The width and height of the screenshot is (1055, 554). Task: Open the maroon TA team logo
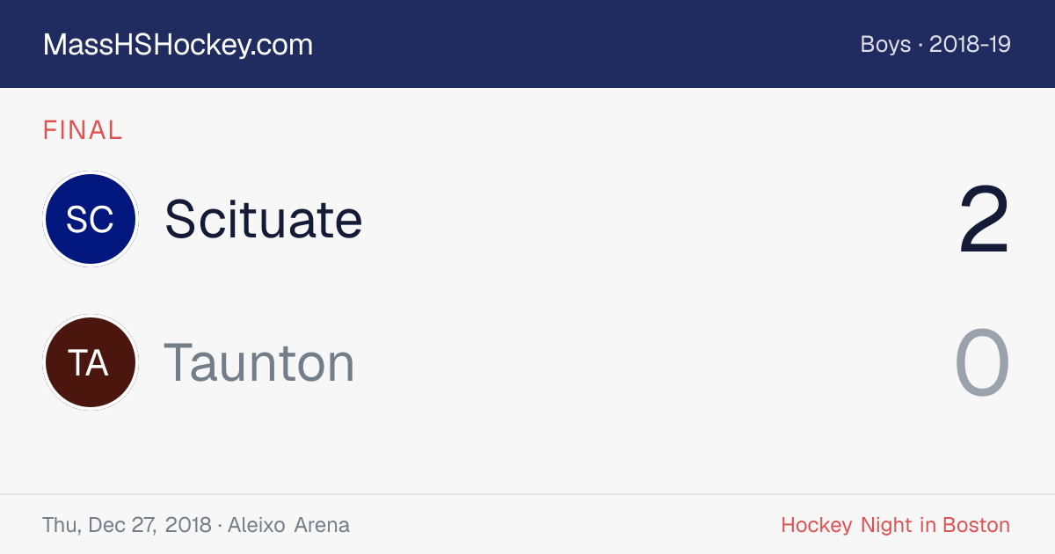(90, 362)
